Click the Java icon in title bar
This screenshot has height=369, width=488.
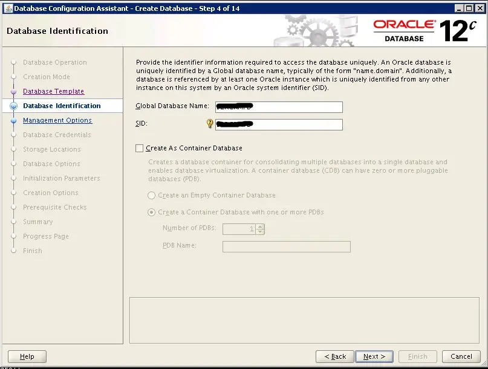point(8,8)
